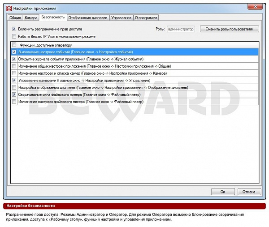This screenshot has height=227, width=269.
Task: Select row text Управление камерами
Action: [84, 80]
